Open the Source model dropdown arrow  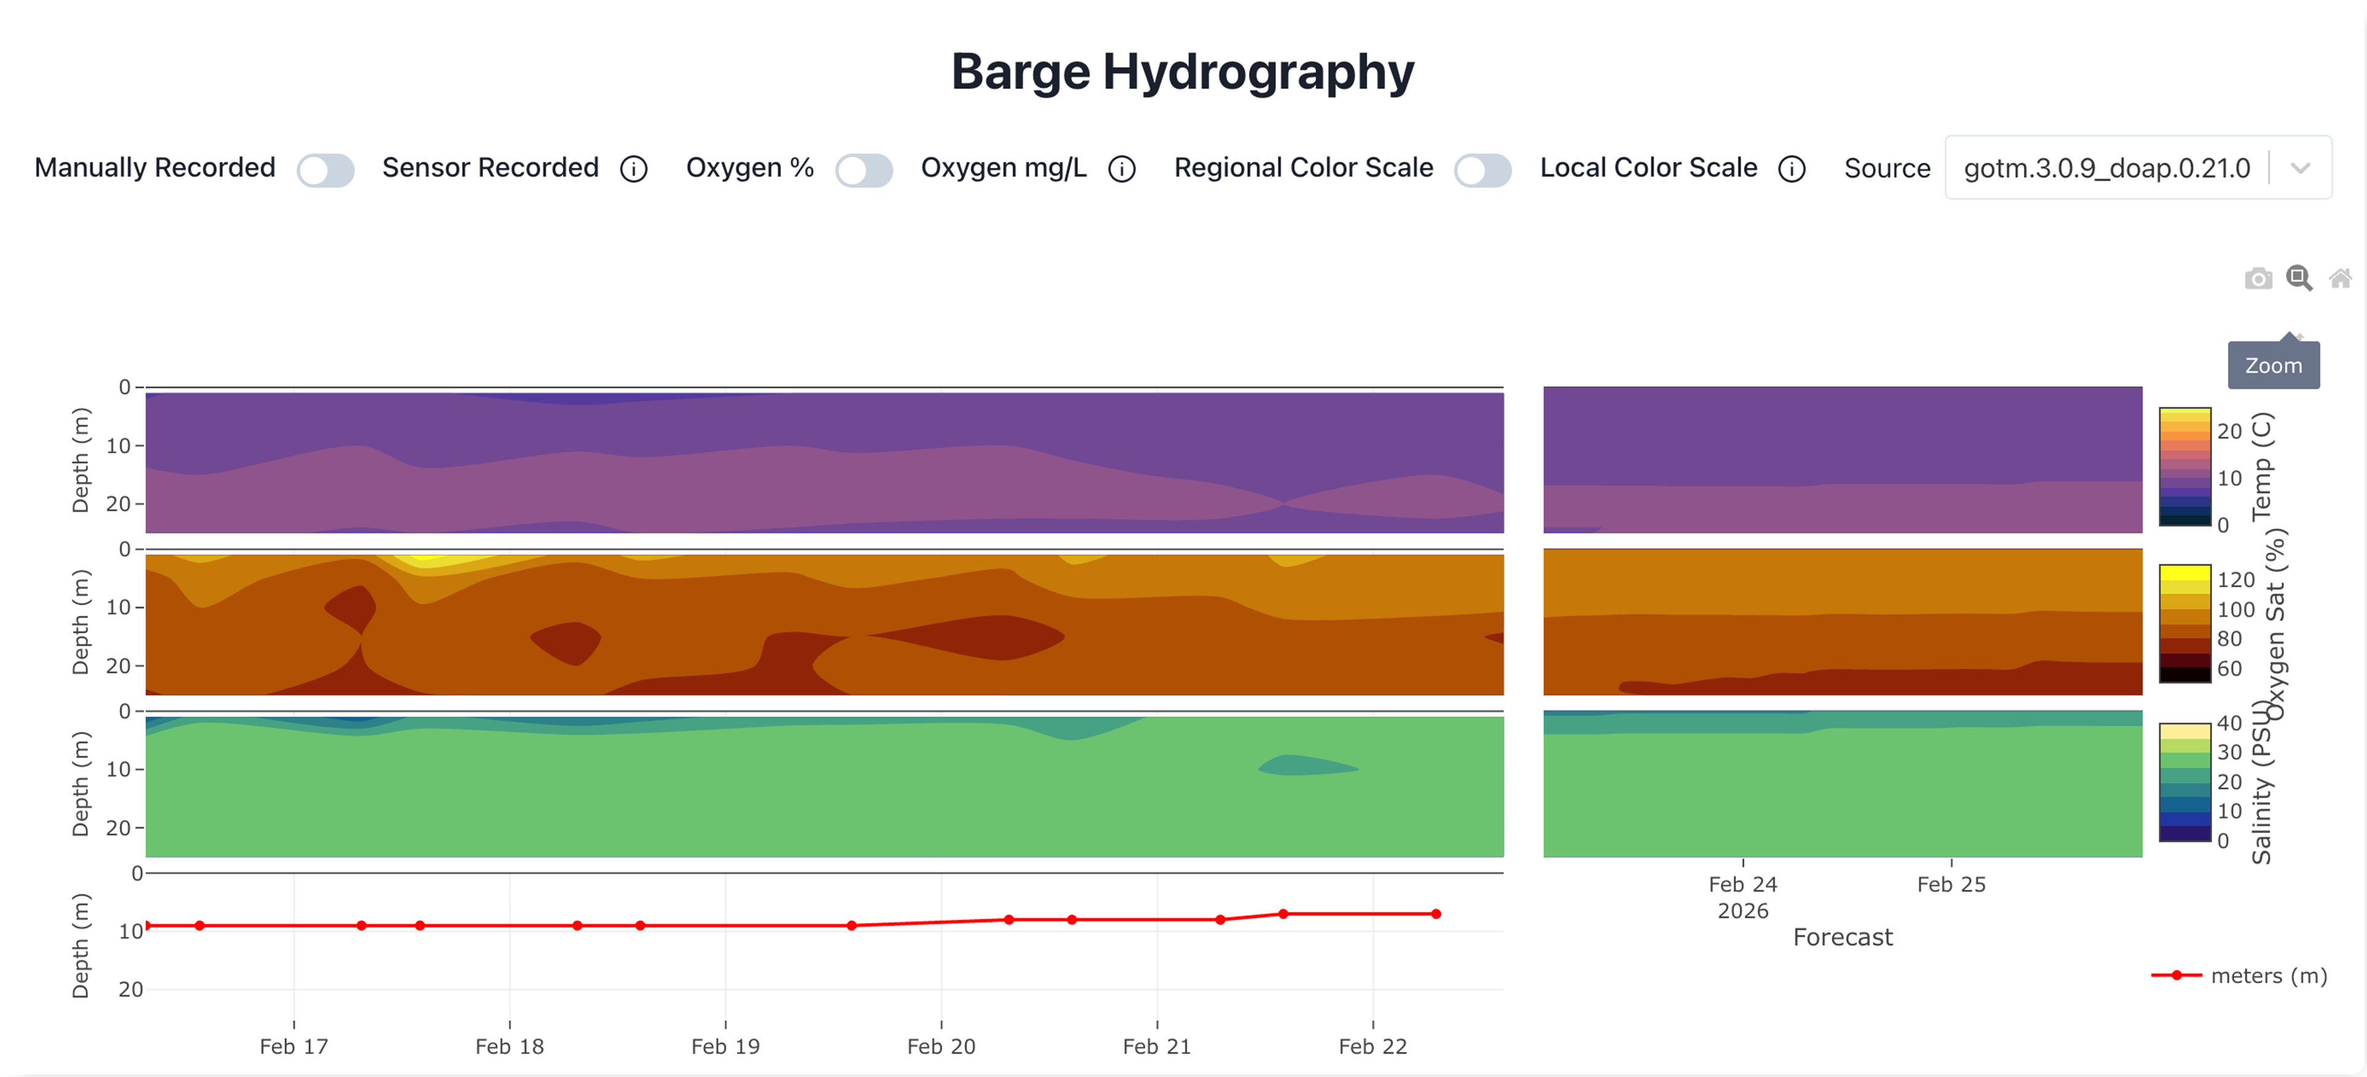tap(2300, 168)
